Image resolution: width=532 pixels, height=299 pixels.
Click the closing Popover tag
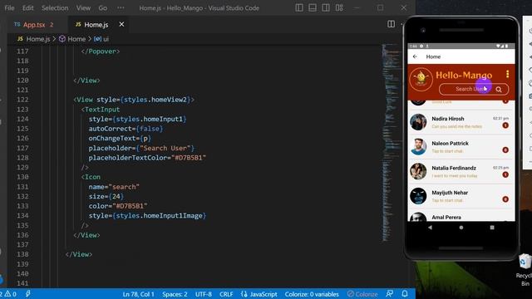tap(101, 51)
